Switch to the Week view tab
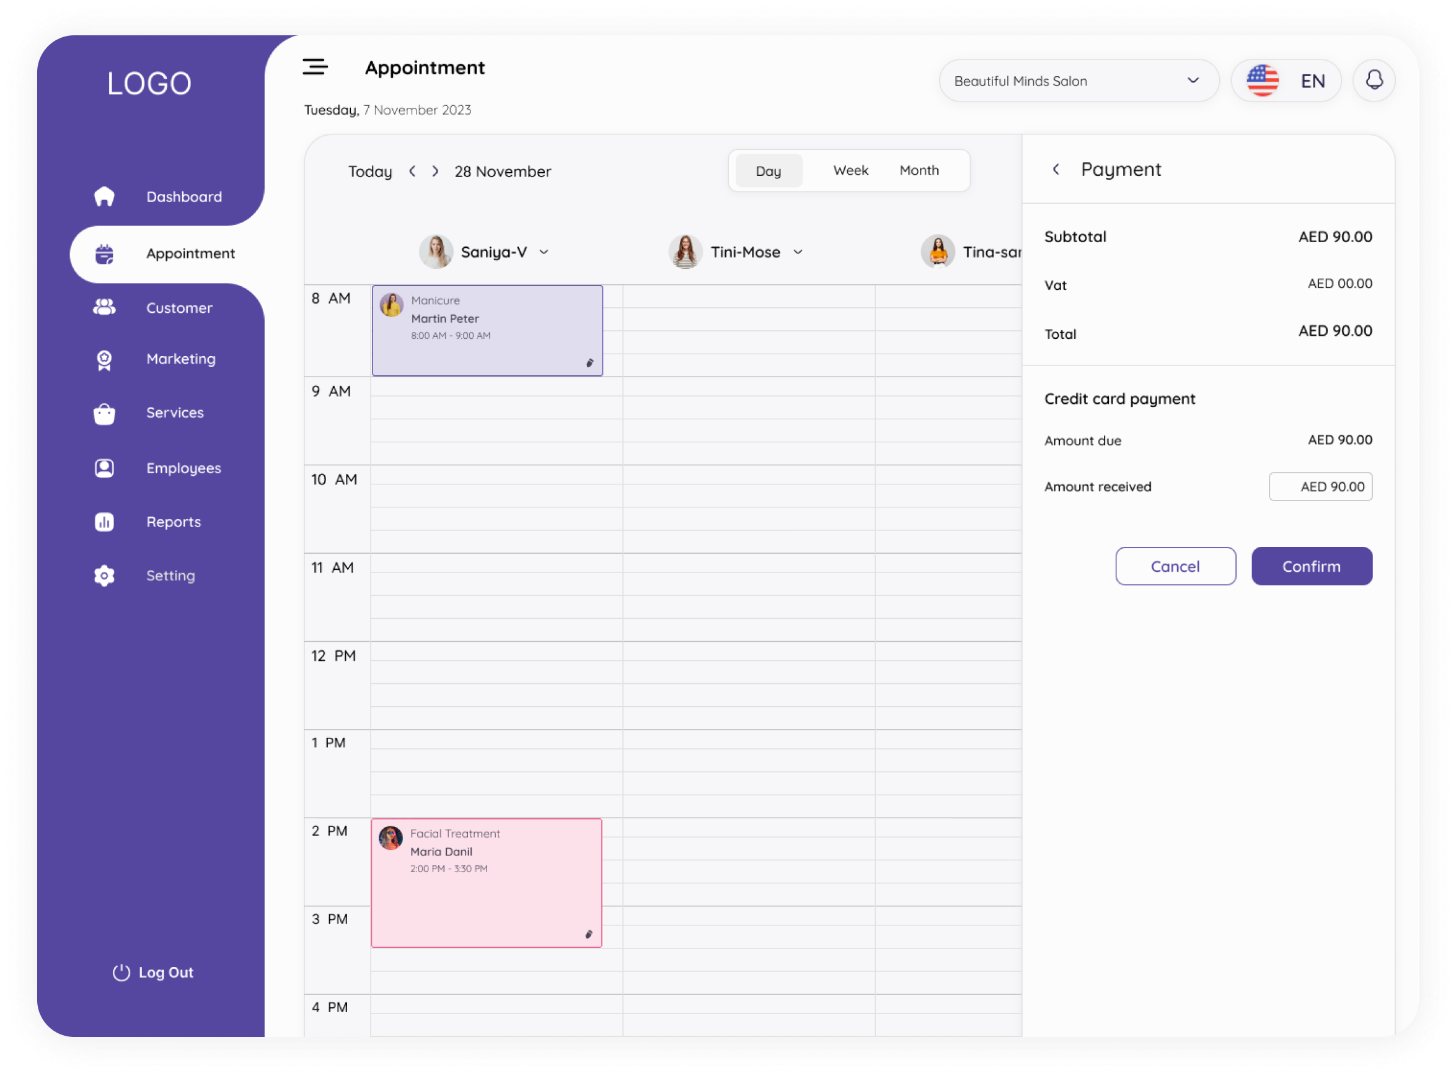Image resolution: width=1456 pixels, height=1076 pixels. pos(850,170)
